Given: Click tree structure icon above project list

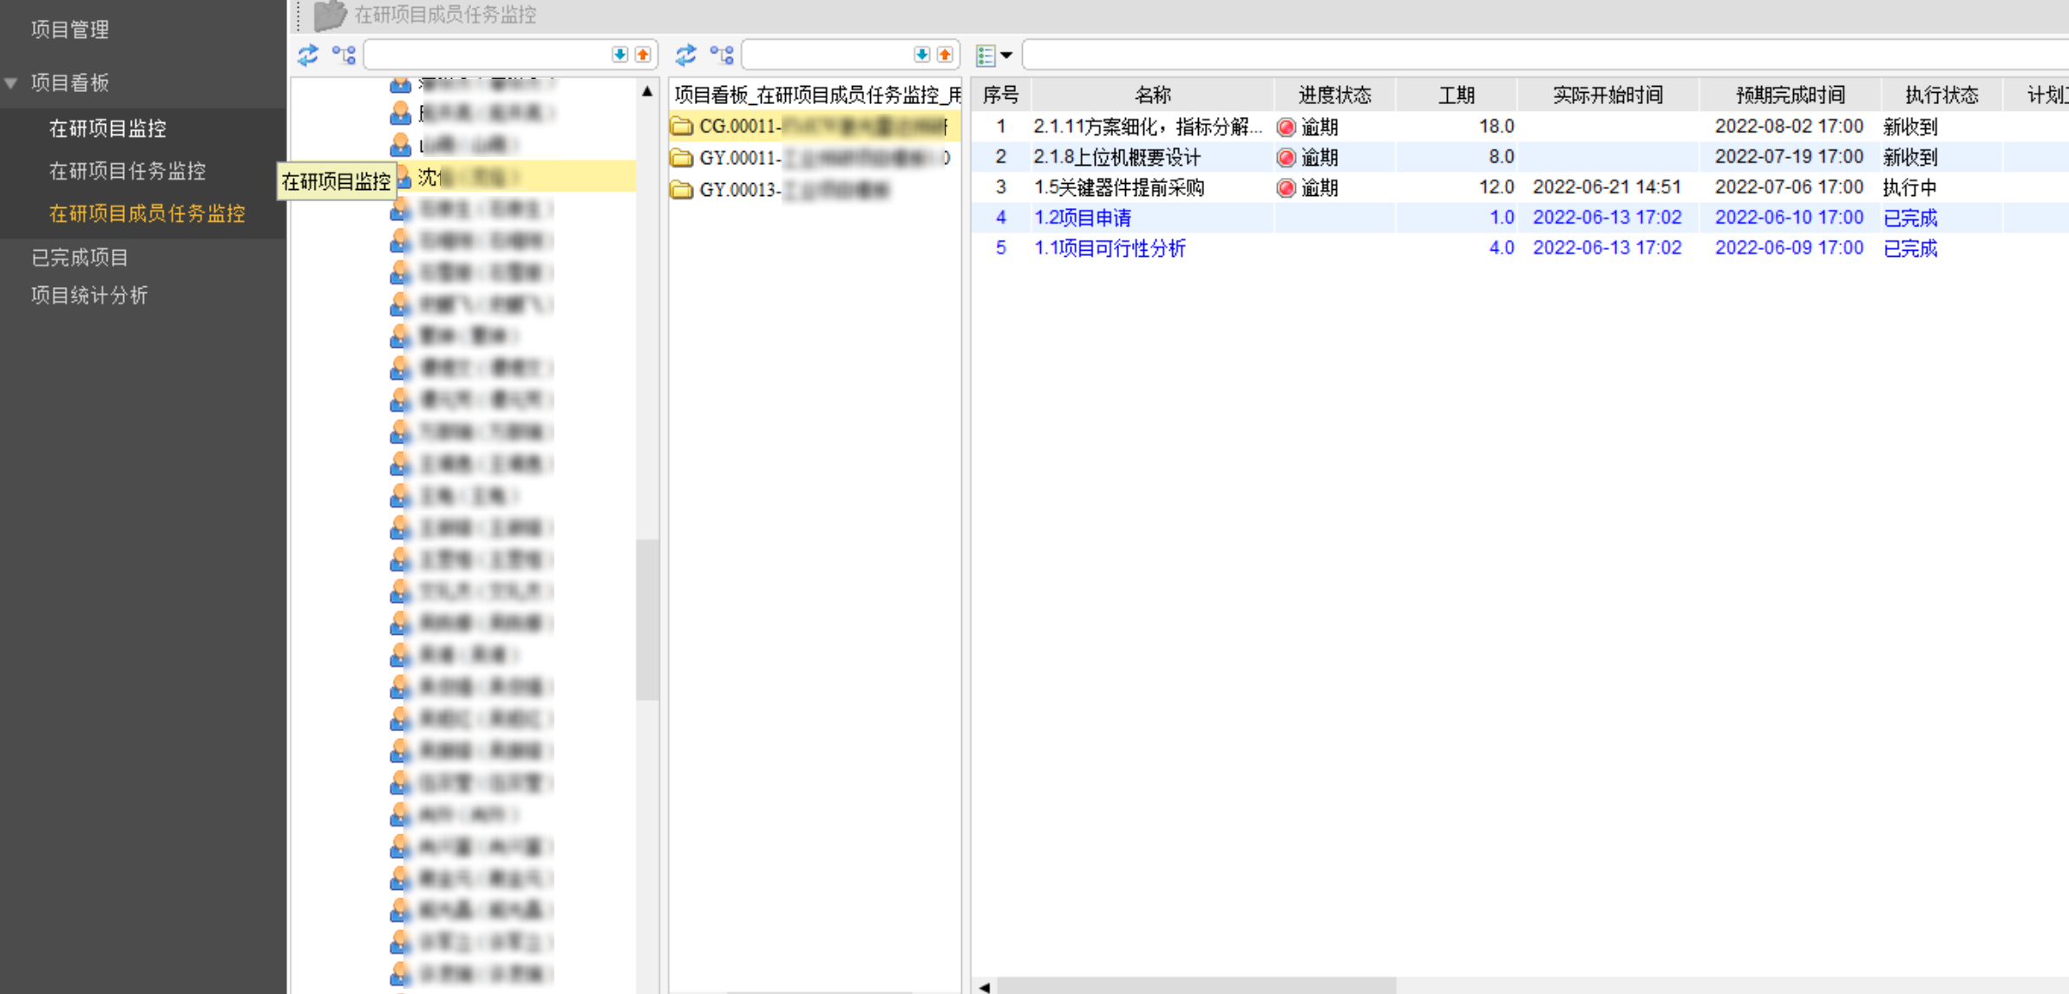Looking at the screenshot, I should (x=722, y=56).
